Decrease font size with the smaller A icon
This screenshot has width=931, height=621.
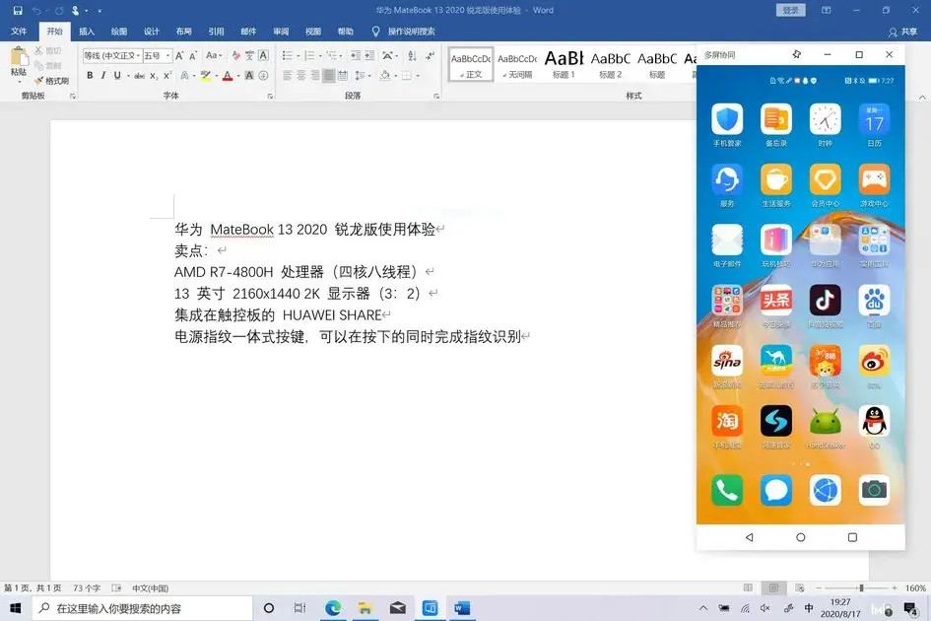[x=193, y=56]
